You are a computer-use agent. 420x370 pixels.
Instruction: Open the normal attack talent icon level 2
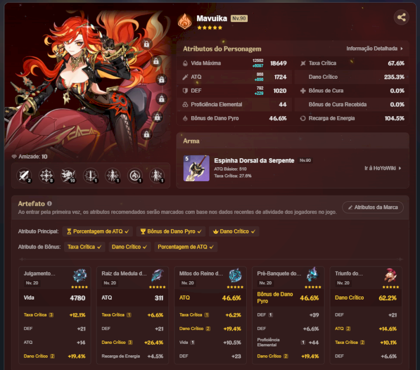coord(24,176)
